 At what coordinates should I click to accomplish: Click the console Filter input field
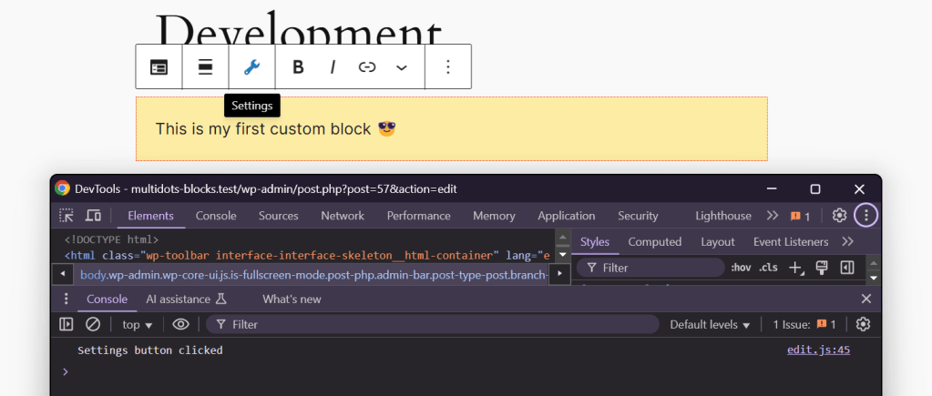[x=432, y=324]
